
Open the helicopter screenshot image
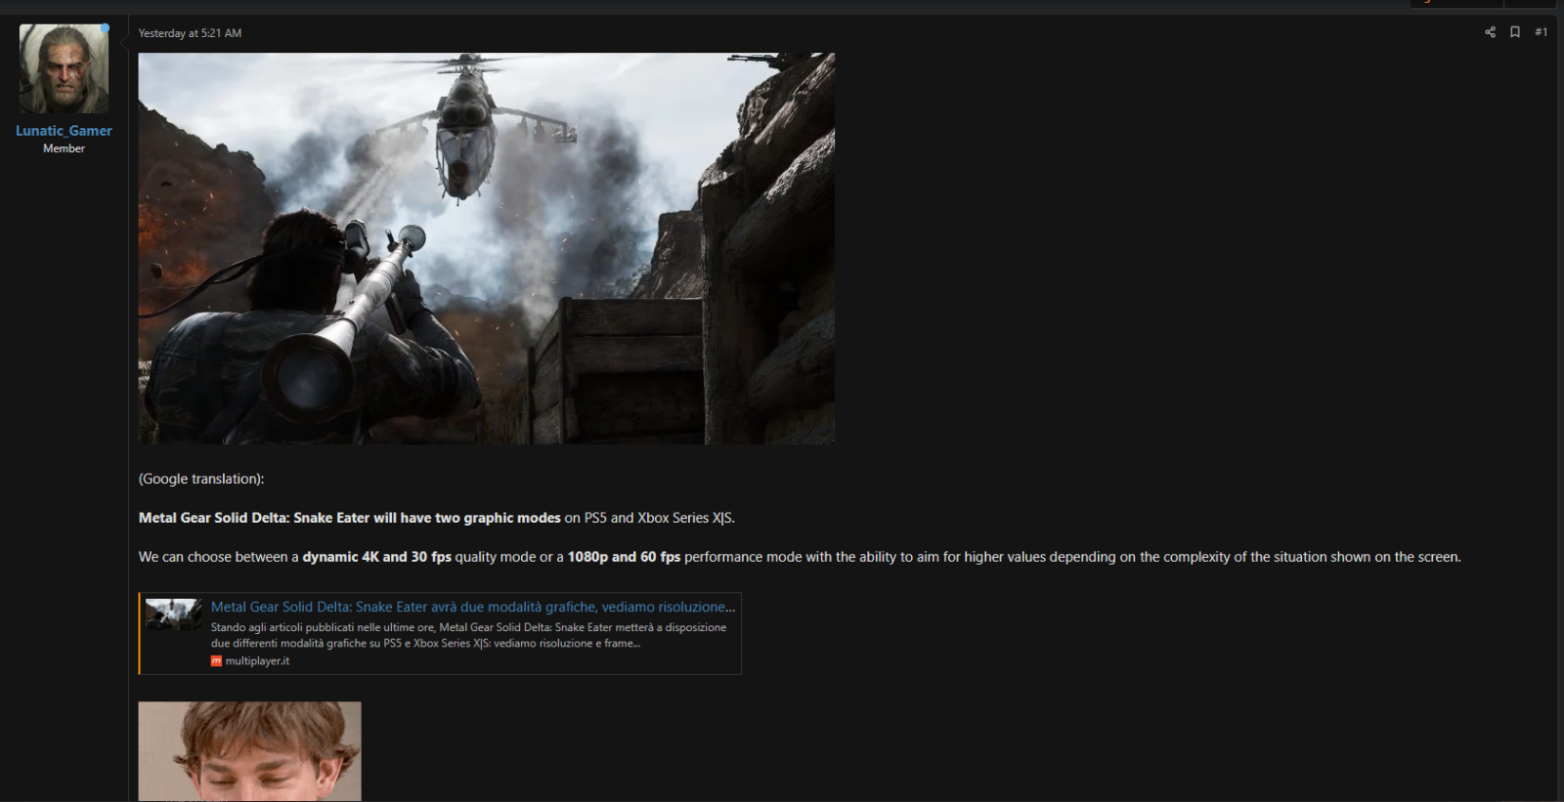click(x=487, y=248)
